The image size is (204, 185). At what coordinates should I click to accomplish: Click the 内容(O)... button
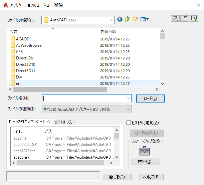point(146,162)
